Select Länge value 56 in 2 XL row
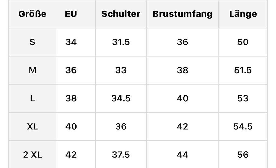 243,155
